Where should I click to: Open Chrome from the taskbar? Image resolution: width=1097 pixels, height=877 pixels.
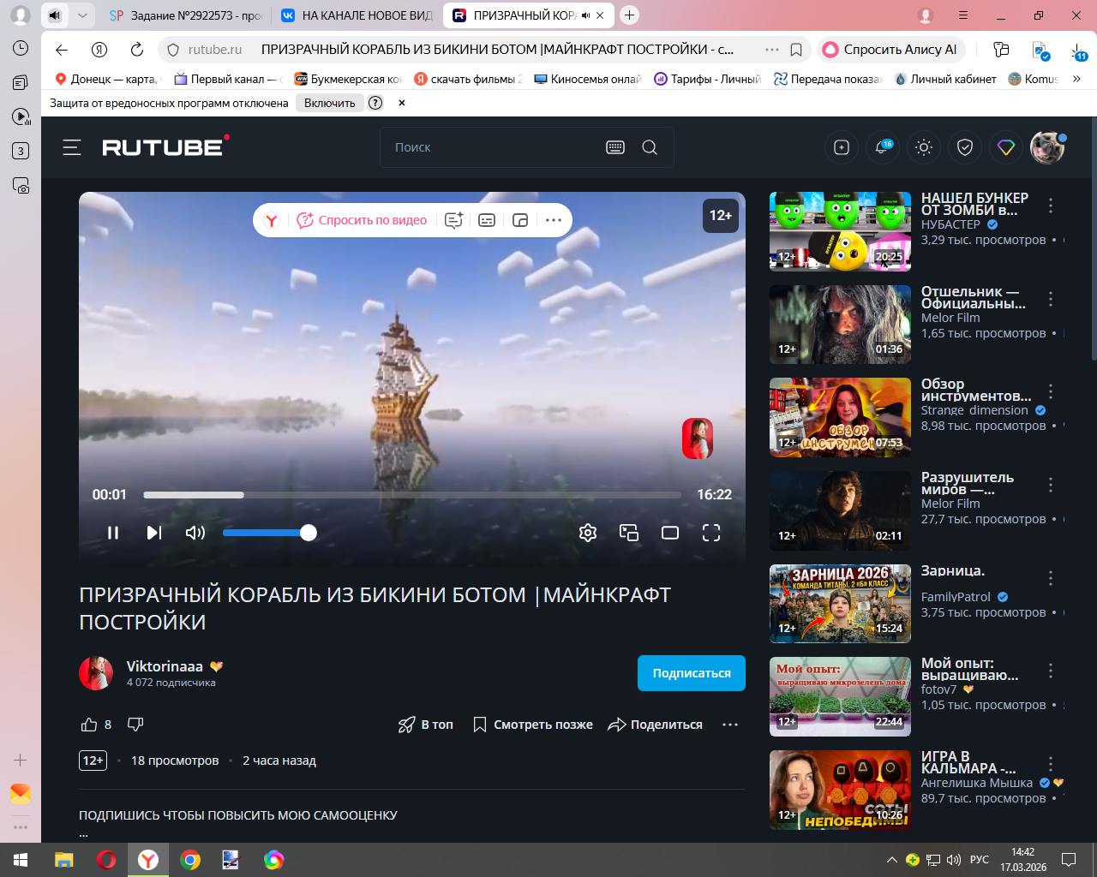point(190,860)
